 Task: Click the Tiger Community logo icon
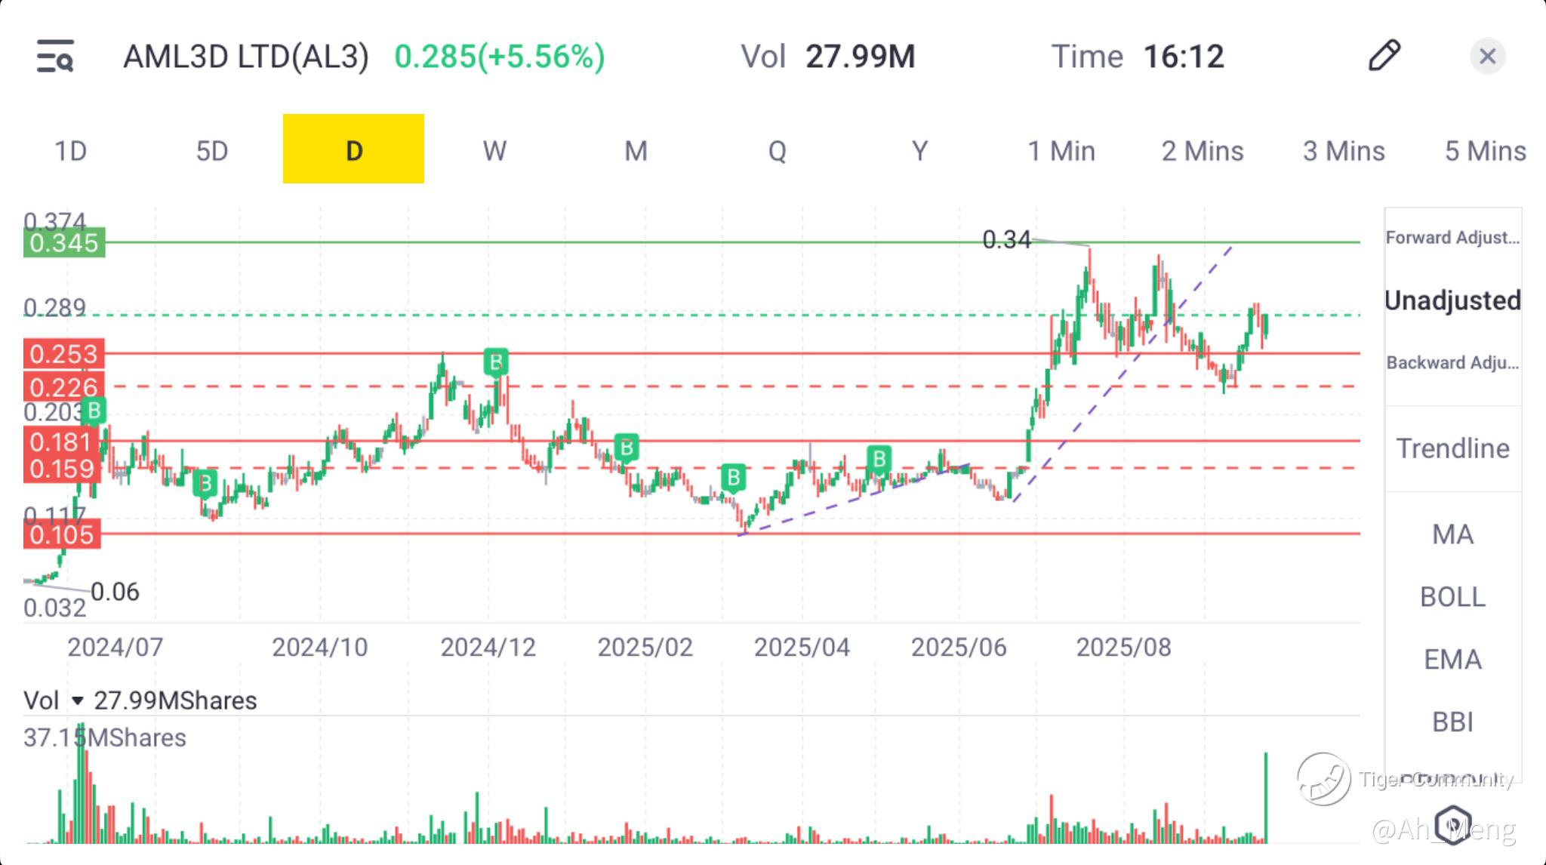click(x=1323, y=779)
